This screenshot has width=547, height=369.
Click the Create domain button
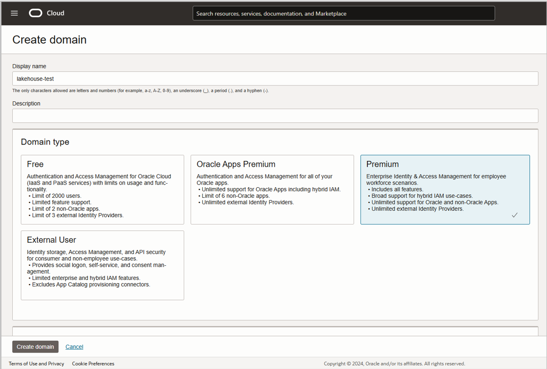(x=35, y=347)
